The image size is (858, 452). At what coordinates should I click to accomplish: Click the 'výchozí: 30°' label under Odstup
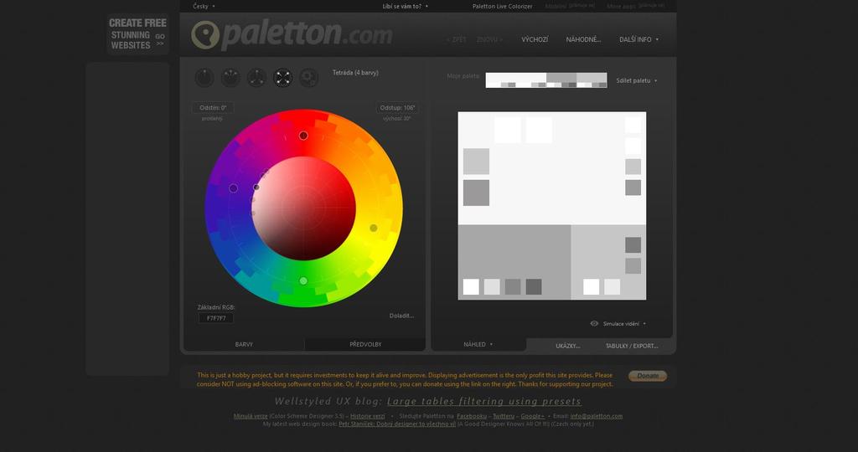click(396, 119)
